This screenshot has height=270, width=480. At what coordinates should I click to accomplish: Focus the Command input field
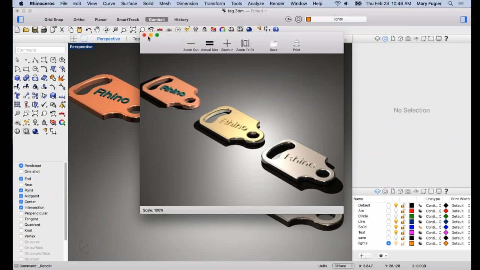[40, 50]
